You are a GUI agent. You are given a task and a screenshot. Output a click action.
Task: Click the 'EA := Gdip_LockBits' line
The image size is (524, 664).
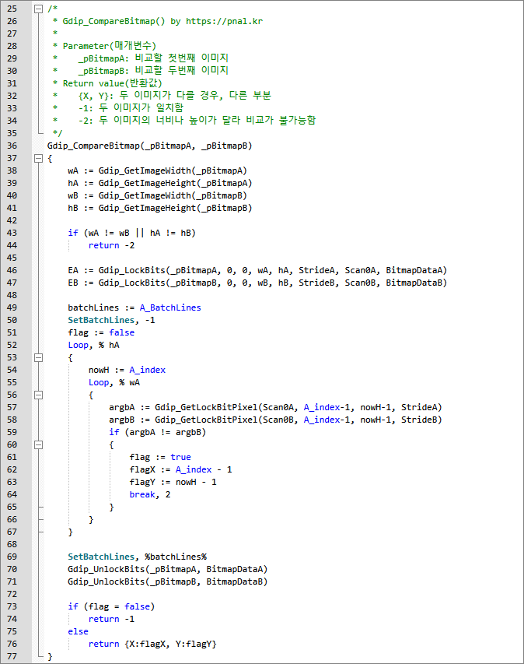click(x=257, y=270)
